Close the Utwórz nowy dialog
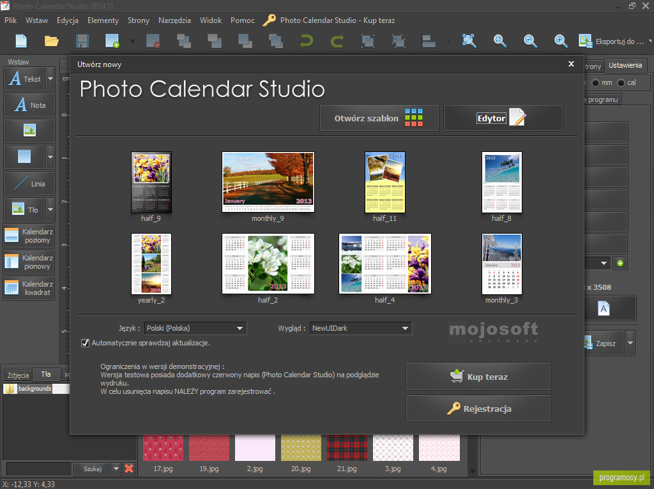Viewport: 654px width, 489px height. [x=571, y=64]
